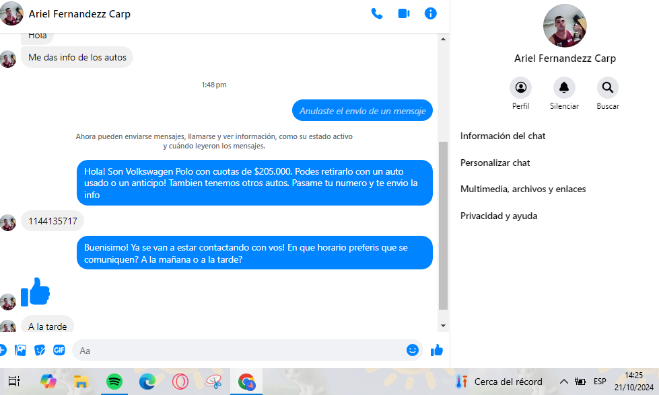Click the name under the profile photo
The height and width of the screenshot is (395, 659).
[x=565, y=58]
